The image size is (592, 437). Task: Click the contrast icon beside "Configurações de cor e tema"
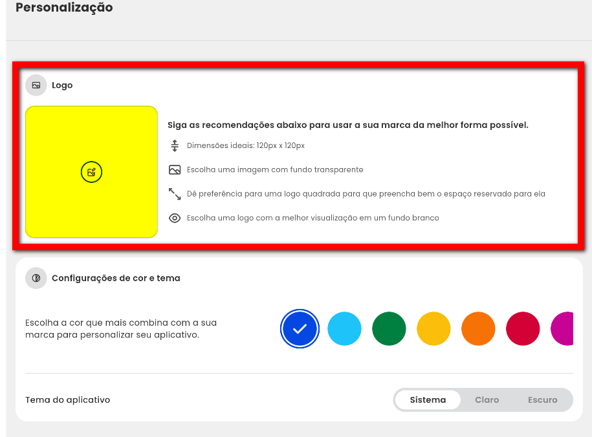coord(36,278)
